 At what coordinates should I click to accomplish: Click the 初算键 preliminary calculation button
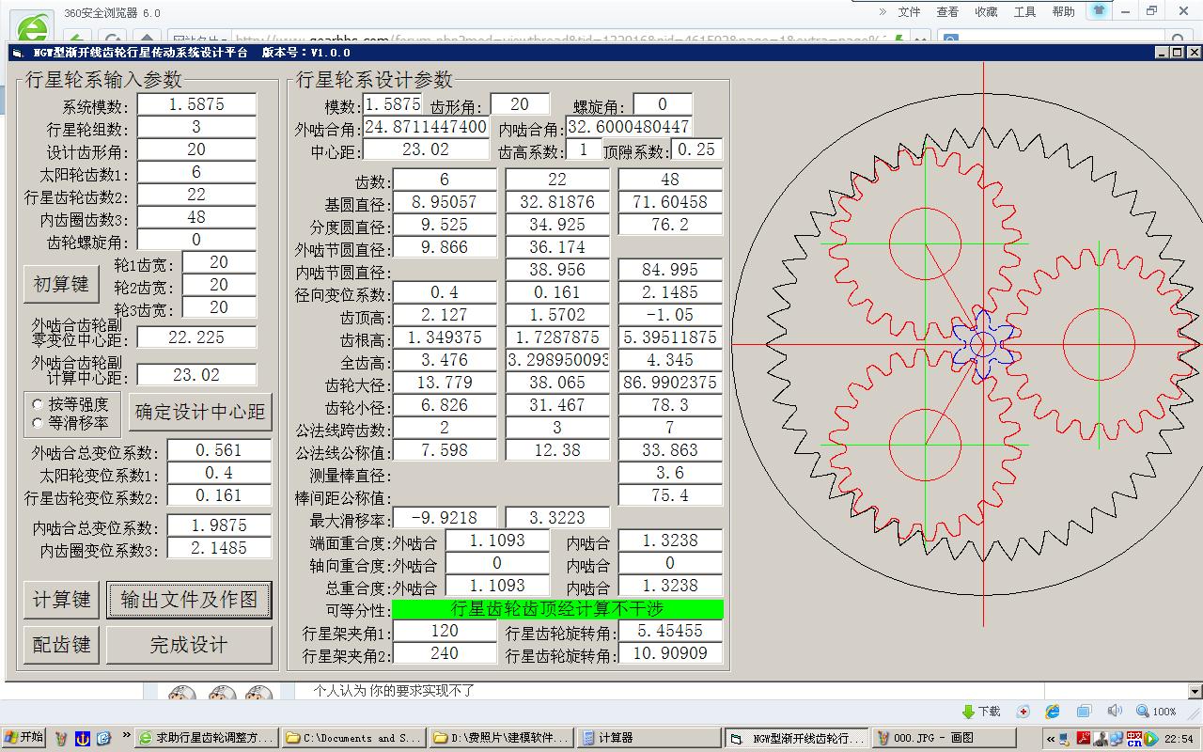point(61,283)
